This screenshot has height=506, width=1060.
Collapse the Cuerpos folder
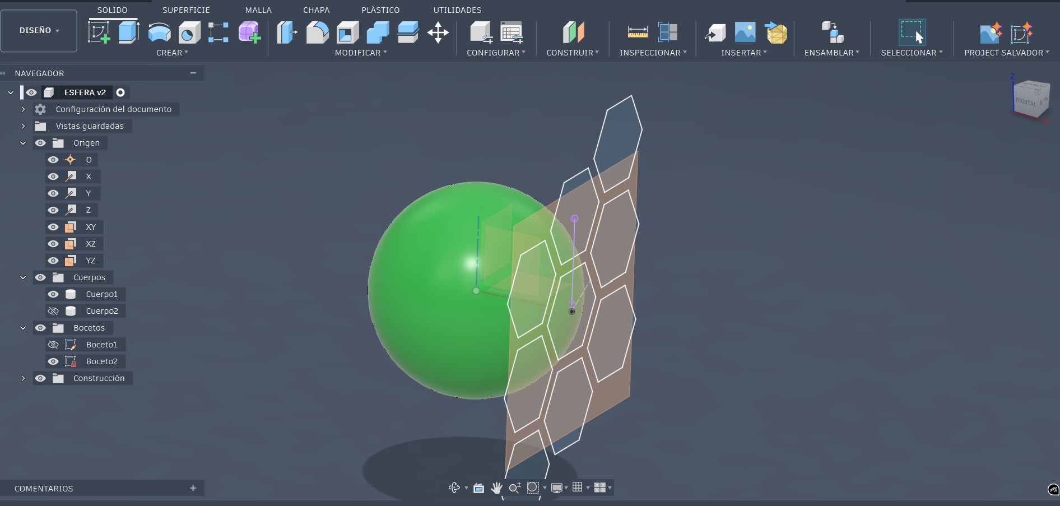click(x=23, y=277)
